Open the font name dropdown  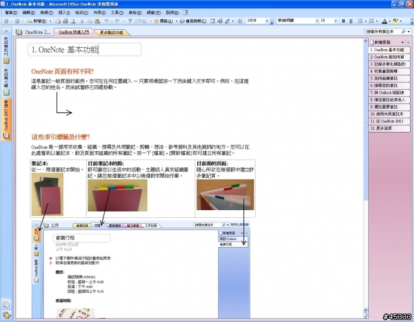[317, 21]
